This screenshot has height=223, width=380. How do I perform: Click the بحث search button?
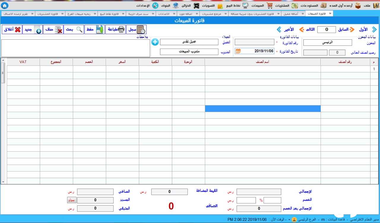click(74, 29)
